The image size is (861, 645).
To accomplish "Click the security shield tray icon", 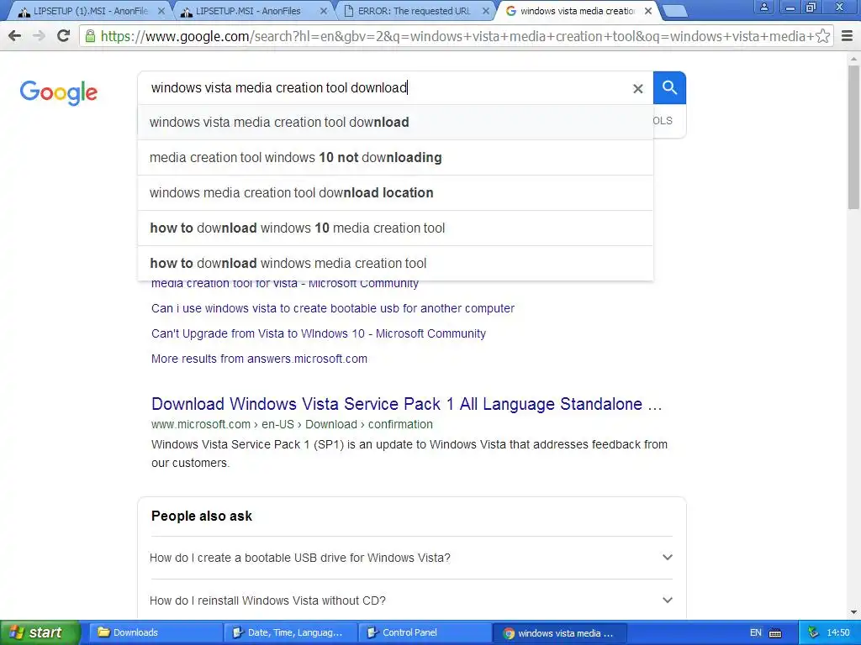I will (813, 633).
